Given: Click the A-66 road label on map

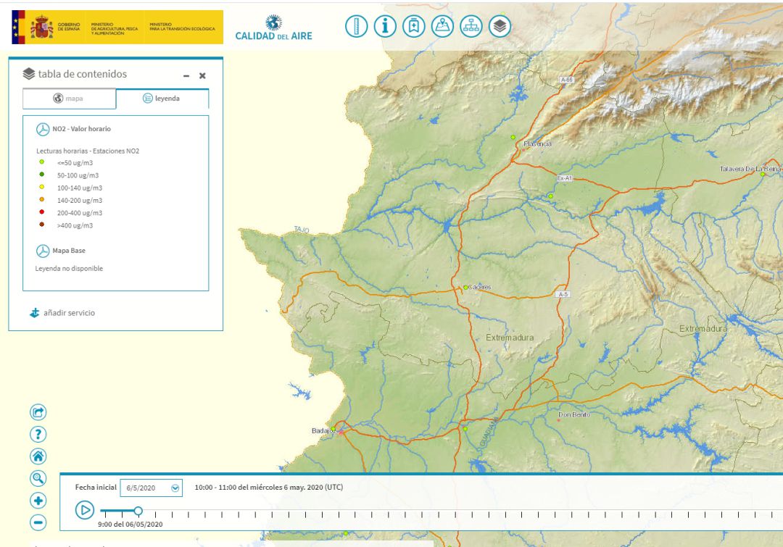Looking at the screenshot, I should click(x=566, y=80).
